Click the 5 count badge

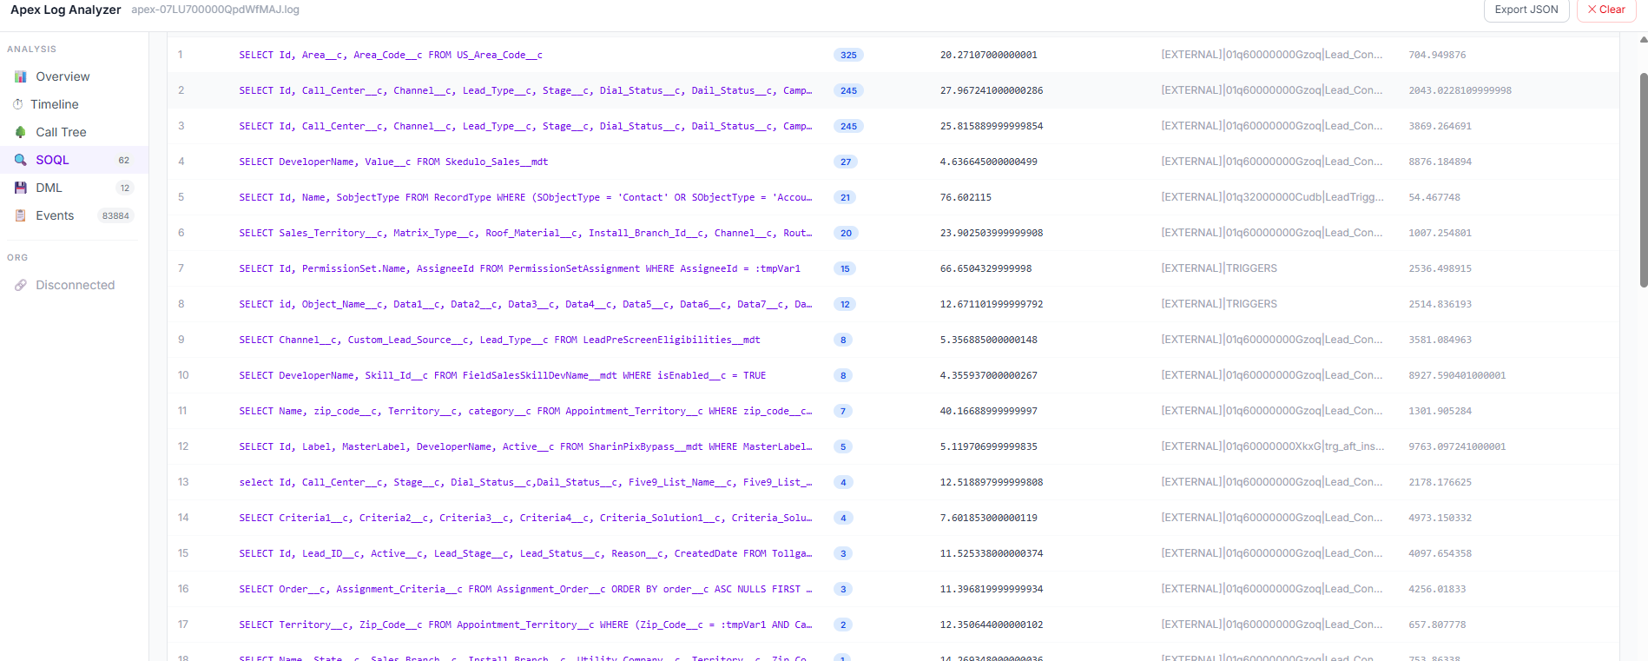(843, 446)
